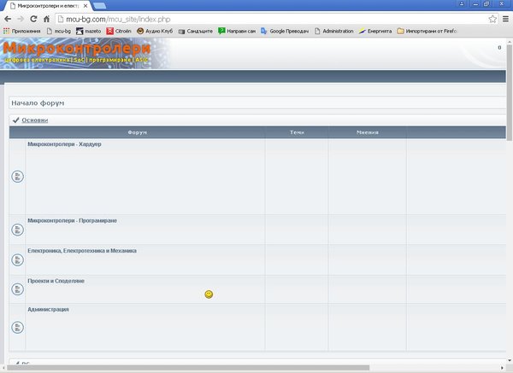This screenshot has height=373, width=513.
Task: Click the browser Forward arrow
Action: coord(21,19)
